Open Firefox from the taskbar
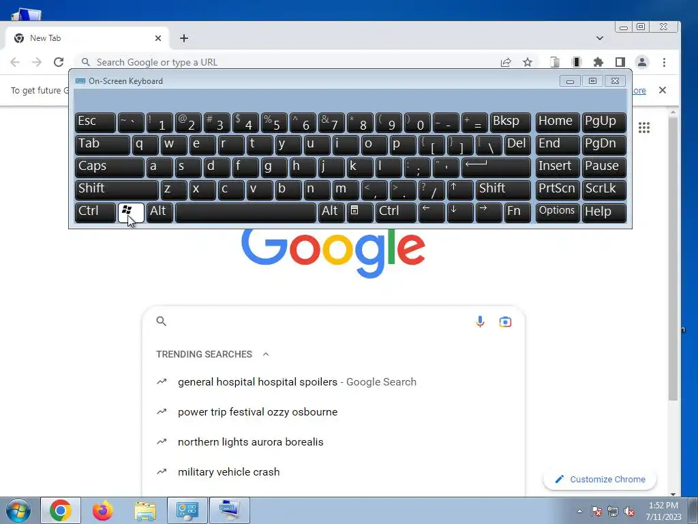This screenshot has width=698, height=524. (x=103, y=510)
